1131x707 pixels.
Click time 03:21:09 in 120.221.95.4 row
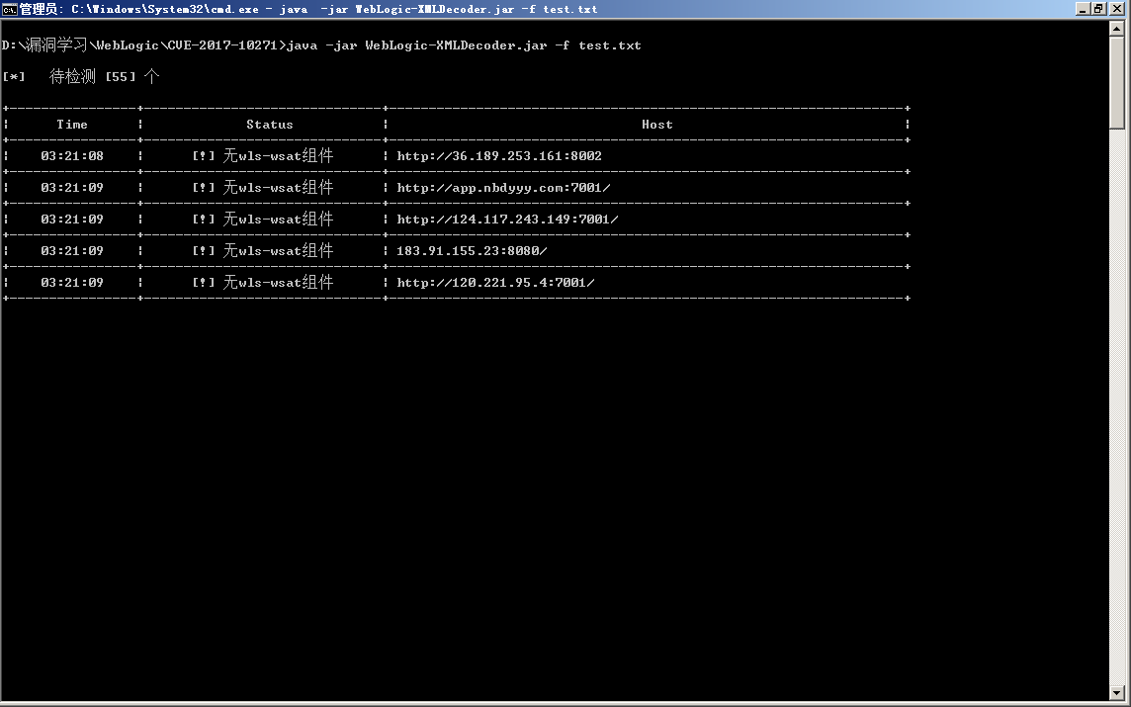click(x=72, y=283)
